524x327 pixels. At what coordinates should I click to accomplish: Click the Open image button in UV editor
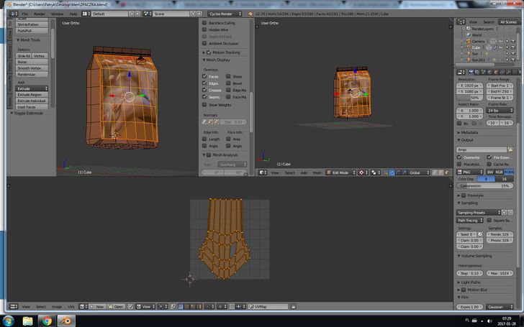pyautogui.click(x=117, y=306)
